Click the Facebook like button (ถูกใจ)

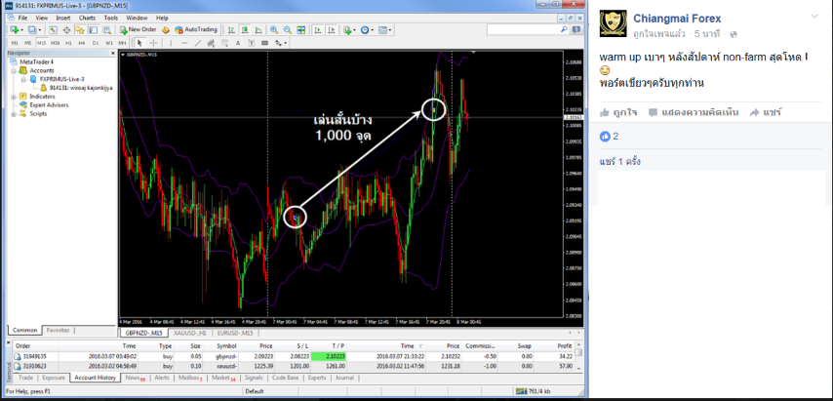click(619, 112)
